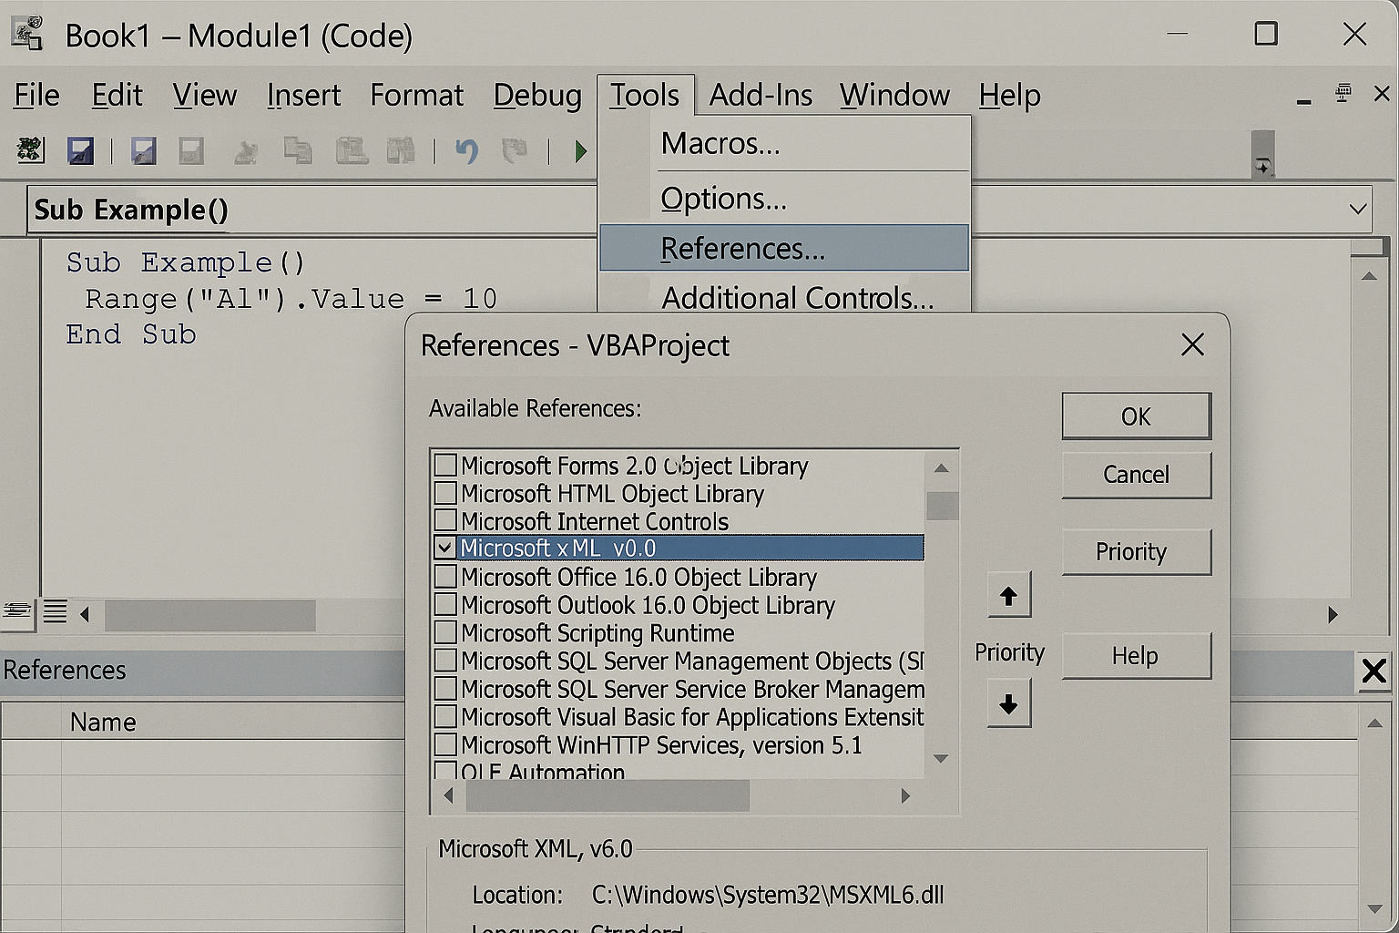The image size is (1399, 933).
Task: Click the VBA app icon in title bar
Action: (x=27, y=33)
